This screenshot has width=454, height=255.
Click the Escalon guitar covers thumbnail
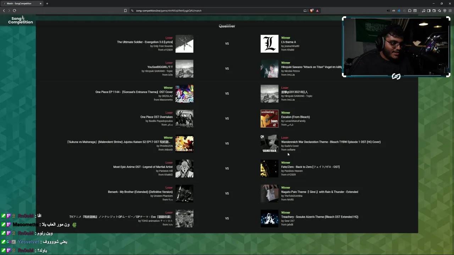coord(270,119)
